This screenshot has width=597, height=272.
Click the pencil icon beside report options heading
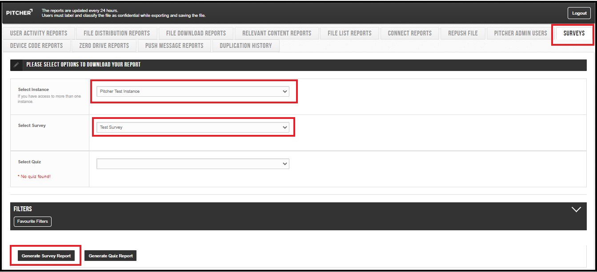pos(16,65)
